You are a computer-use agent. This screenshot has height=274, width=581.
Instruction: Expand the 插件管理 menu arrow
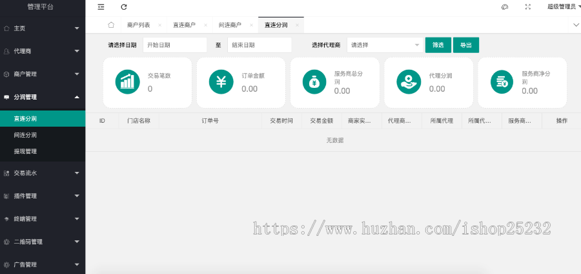77,196
